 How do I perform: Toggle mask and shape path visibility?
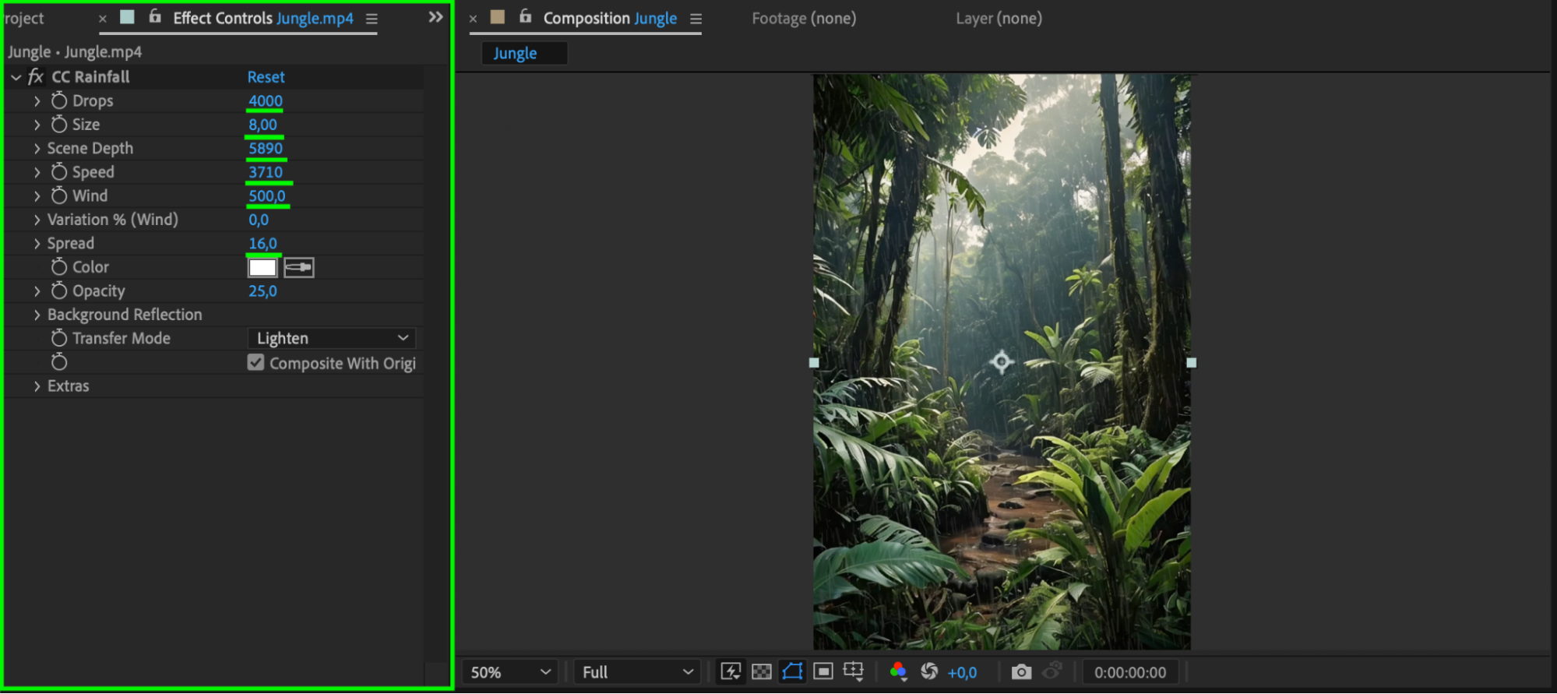point(792,671)
